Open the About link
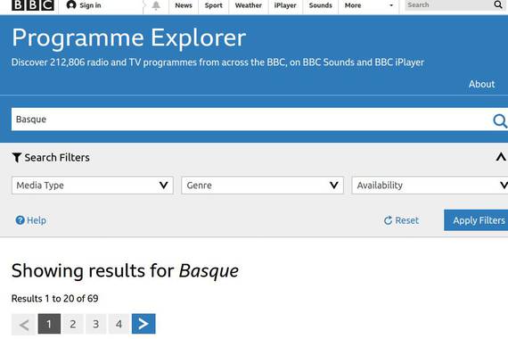 [482, 85]
